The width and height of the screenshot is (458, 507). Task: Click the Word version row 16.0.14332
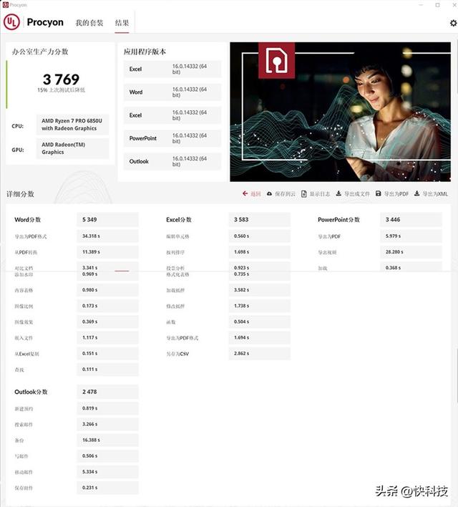coord(172,92)
